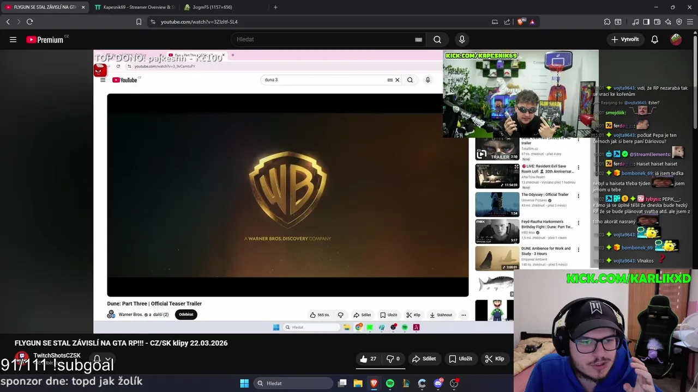This screenshot has height=392, width=698.
Task: Bookmark this page using the bookmark icon
Action: pos(139,22)
